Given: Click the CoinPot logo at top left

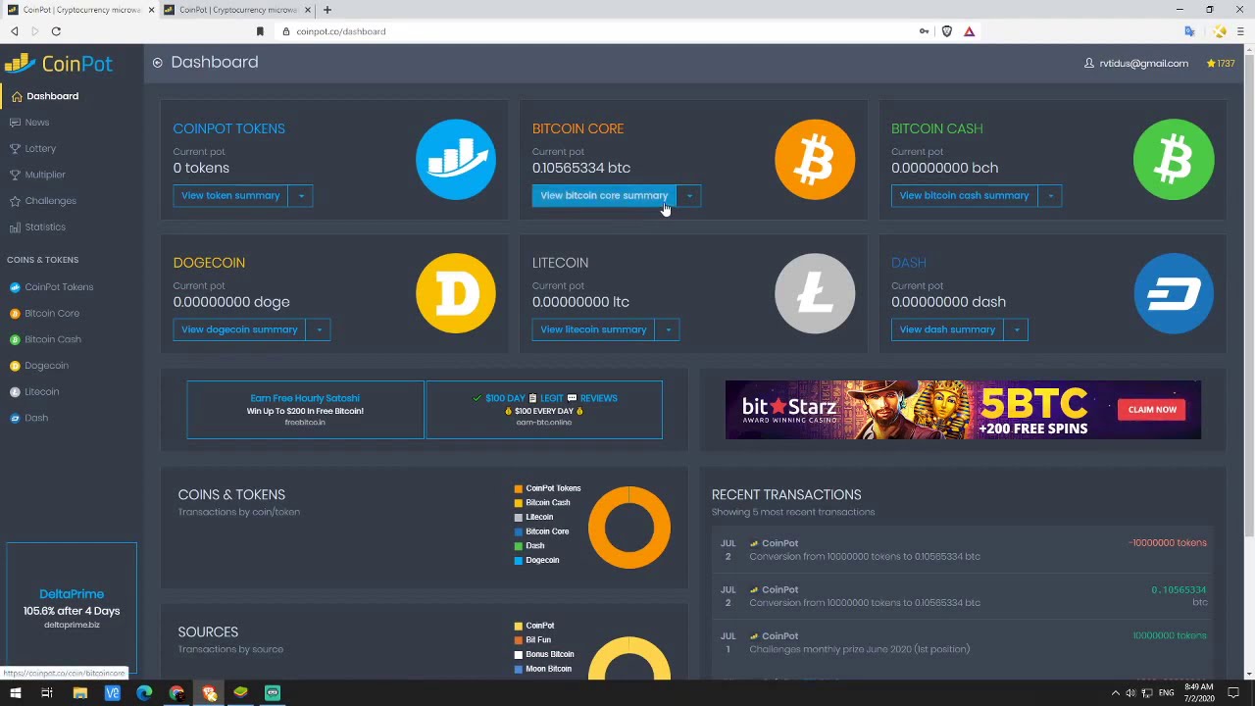Looking at the screenshot, I should (x=59, y=64).
